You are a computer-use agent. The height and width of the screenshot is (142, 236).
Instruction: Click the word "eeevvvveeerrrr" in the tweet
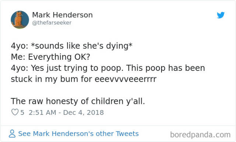click(x=126, y=79)
